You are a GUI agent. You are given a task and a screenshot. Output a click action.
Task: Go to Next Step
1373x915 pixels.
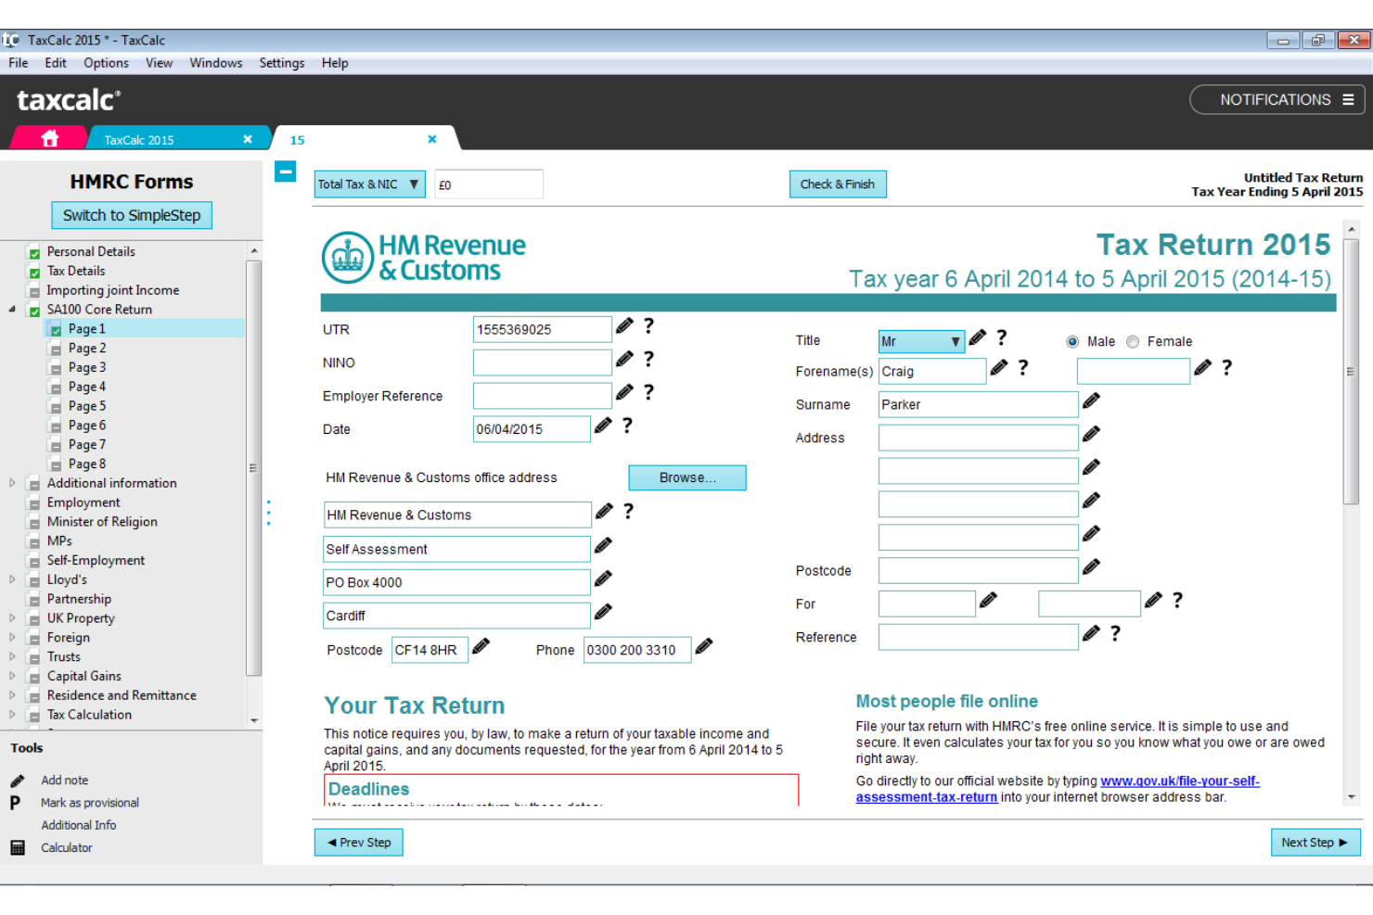tap(1315, 843)
